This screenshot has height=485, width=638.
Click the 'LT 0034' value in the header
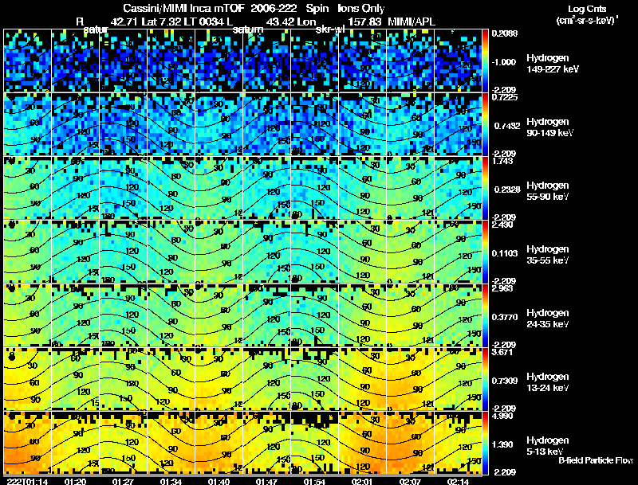point(203,22)
